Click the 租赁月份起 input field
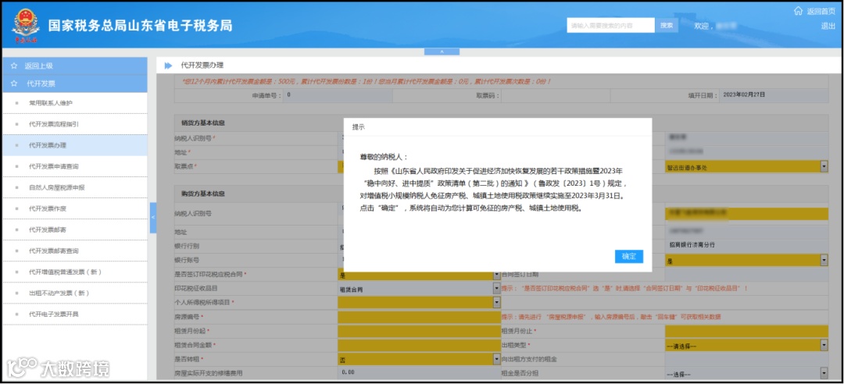 point(420,331)
